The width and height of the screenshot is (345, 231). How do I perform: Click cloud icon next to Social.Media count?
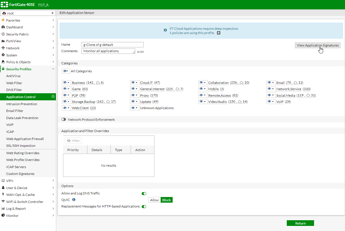(x=308, y=95)
